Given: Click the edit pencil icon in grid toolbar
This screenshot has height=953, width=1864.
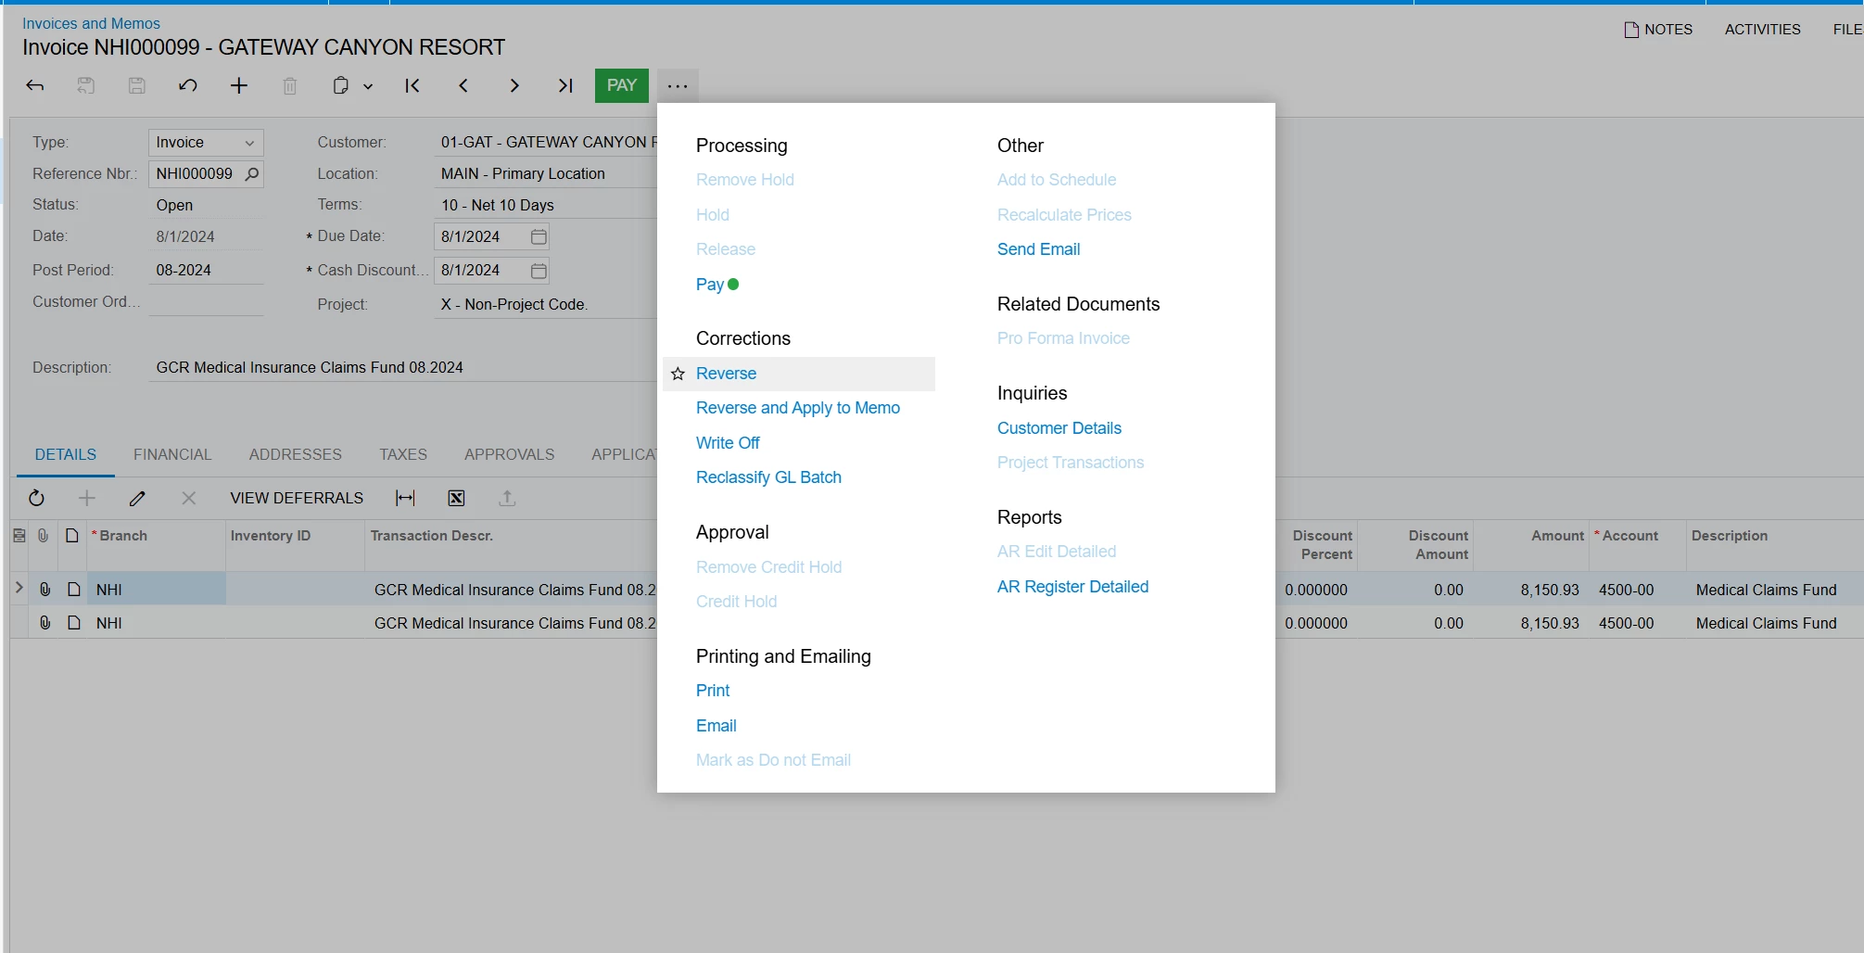Looking at the screenshot, I should pyautogui.click(x=137, y=498).
